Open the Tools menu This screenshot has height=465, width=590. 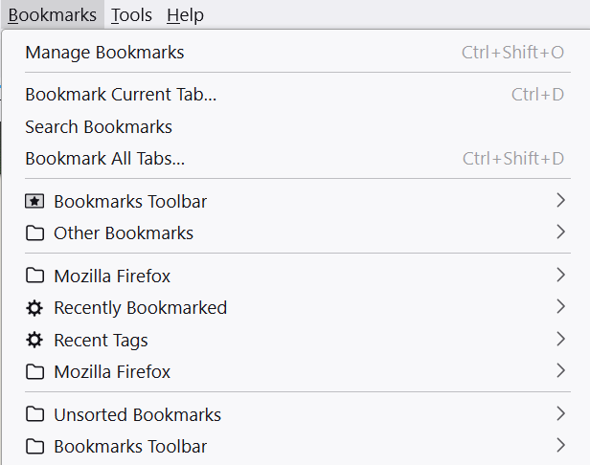tap(131, 15)
